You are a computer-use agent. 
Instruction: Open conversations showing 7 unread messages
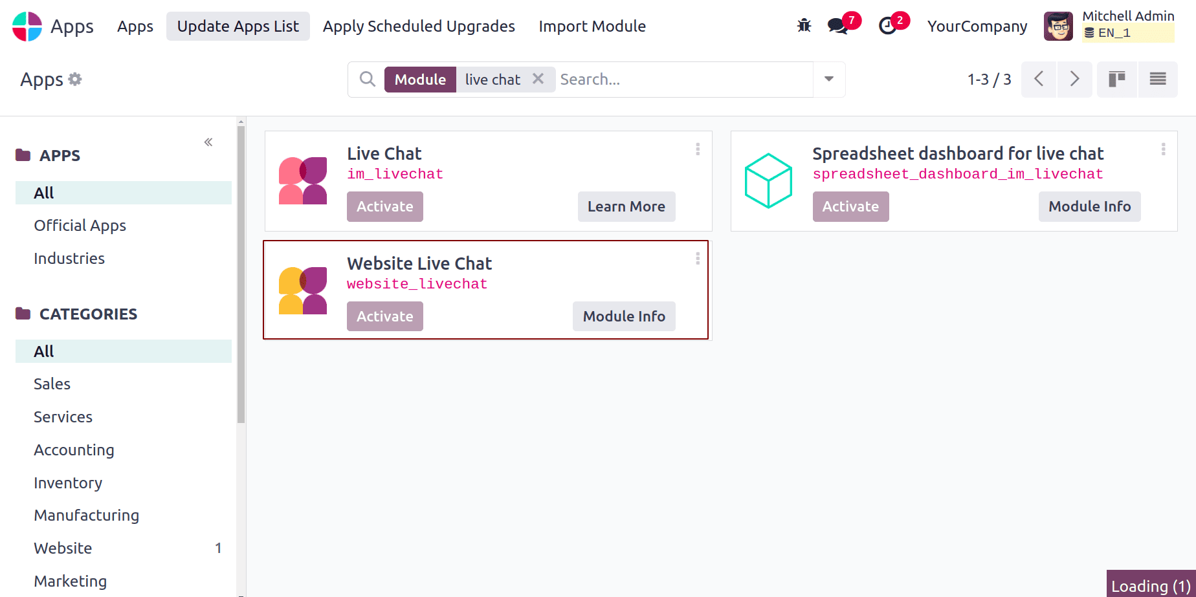[837, 27]
